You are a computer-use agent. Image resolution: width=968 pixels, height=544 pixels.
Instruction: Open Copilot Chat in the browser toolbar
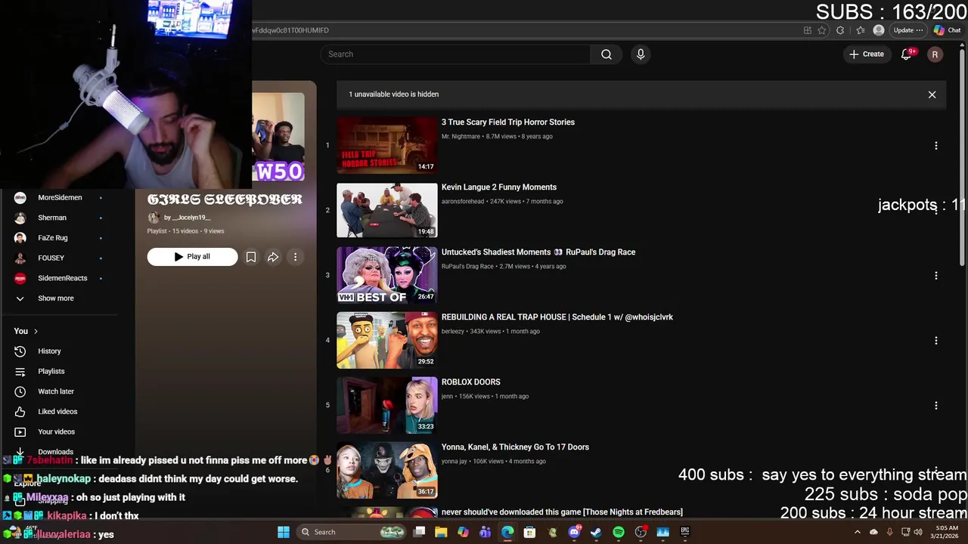tap(947, 30)
